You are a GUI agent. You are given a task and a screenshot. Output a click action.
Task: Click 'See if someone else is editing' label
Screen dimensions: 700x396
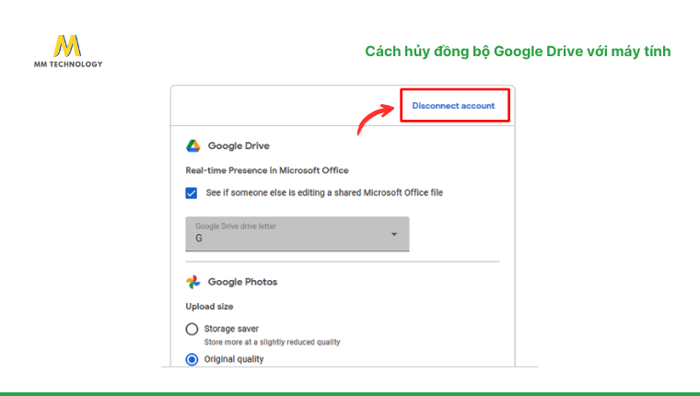[324, 192]
